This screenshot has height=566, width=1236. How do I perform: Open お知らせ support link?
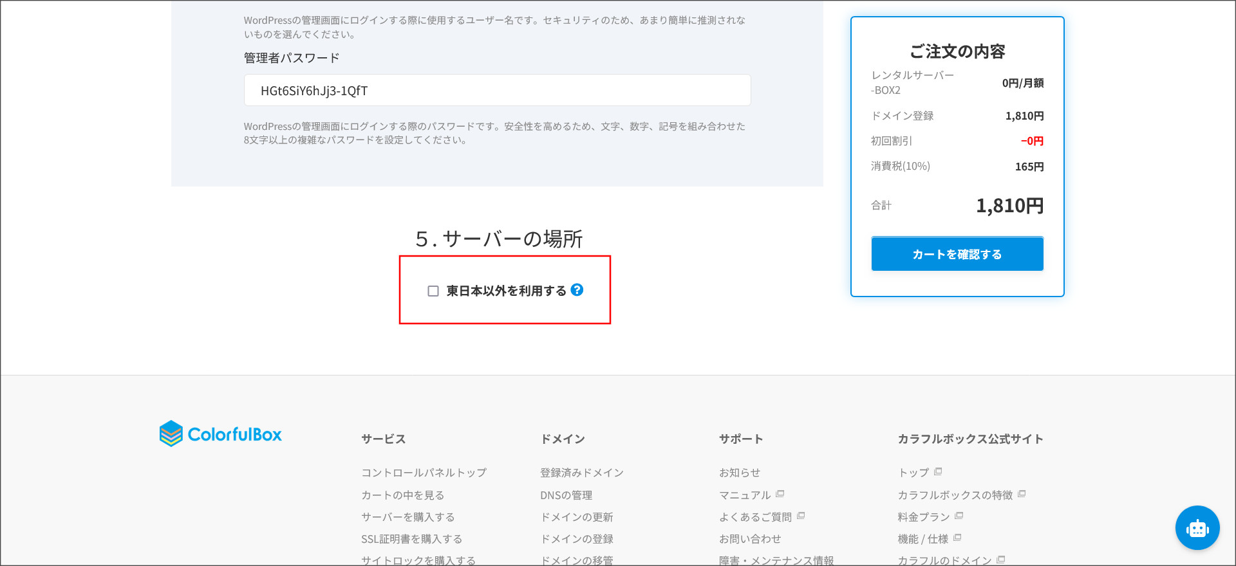pos(740,473)
